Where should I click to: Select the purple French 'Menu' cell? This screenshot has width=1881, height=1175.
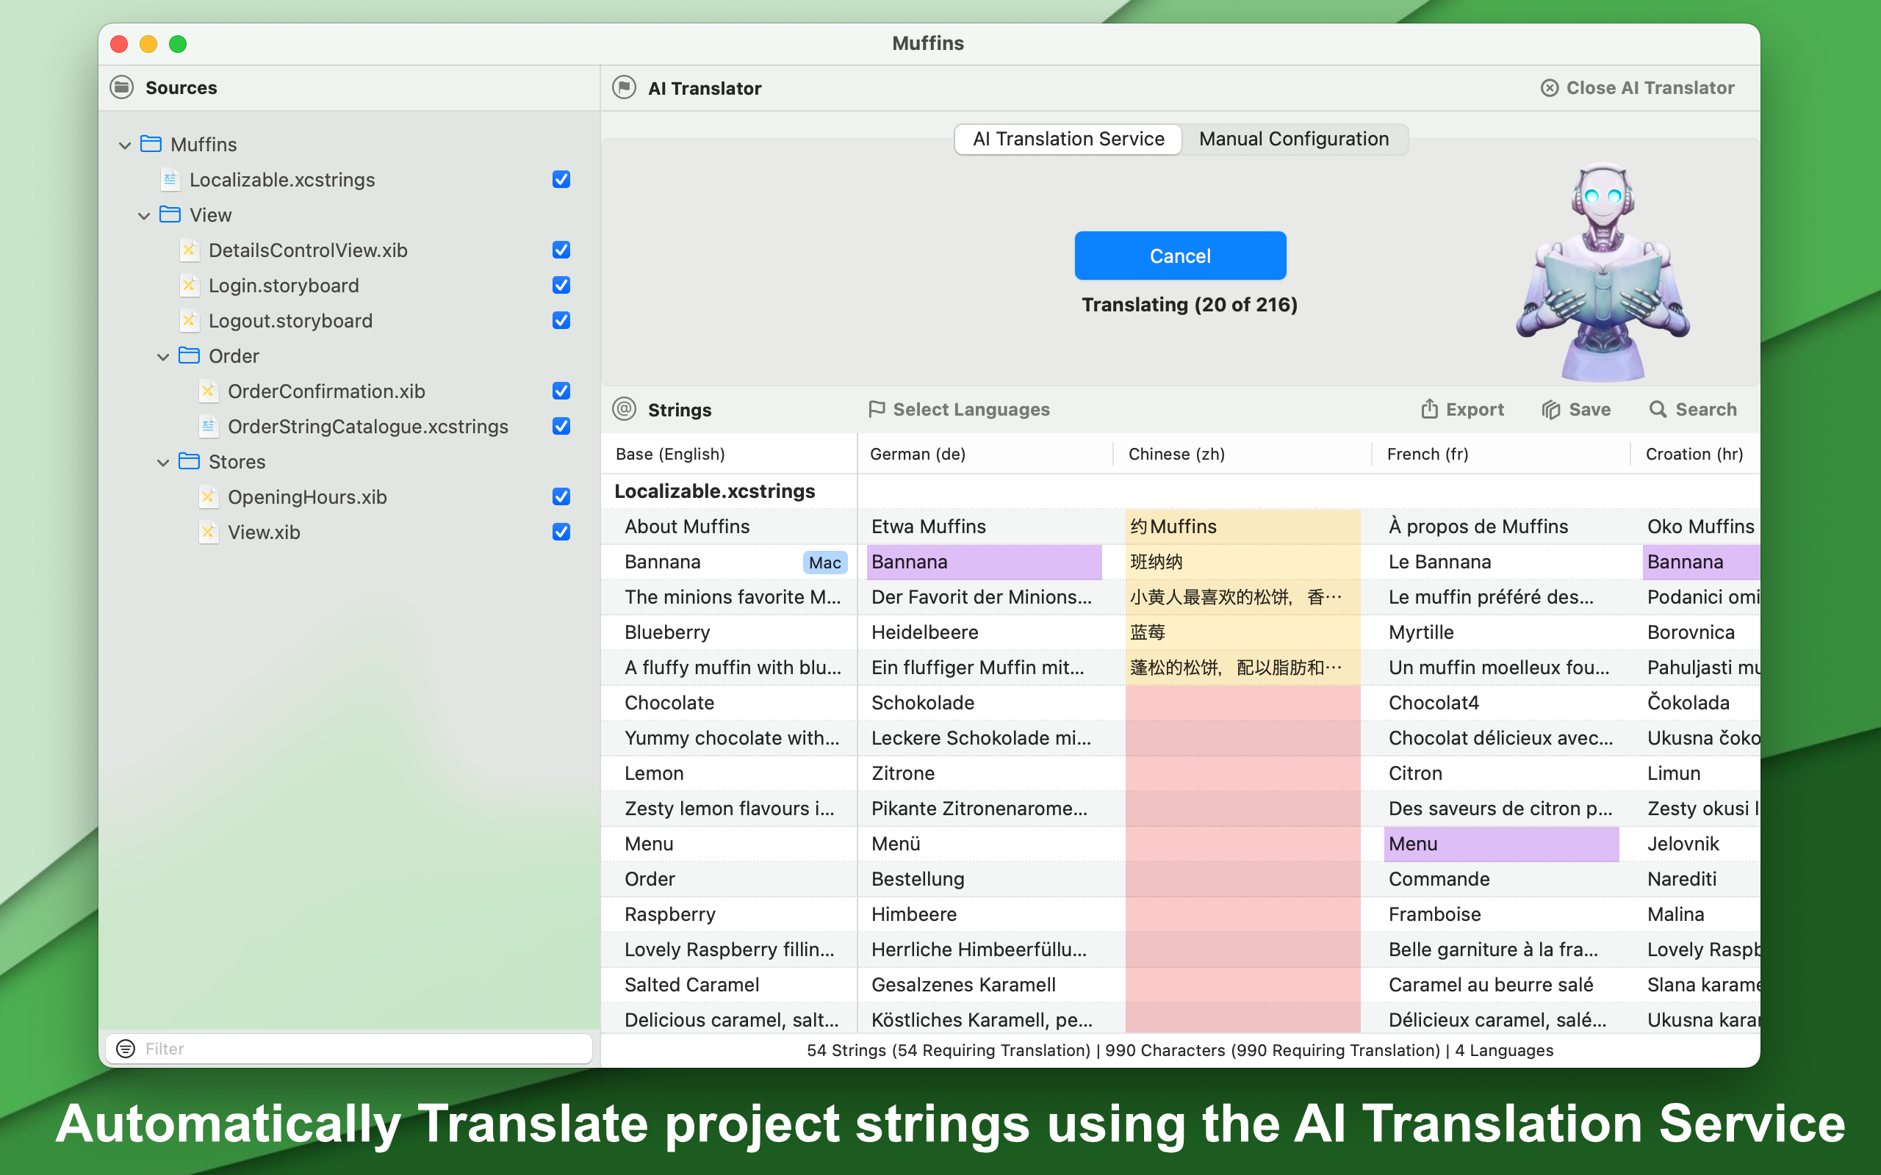pos(1501,843)
